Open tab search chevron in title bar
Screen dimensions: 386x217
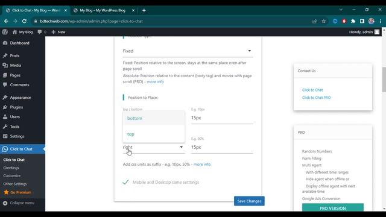[341, 10]
